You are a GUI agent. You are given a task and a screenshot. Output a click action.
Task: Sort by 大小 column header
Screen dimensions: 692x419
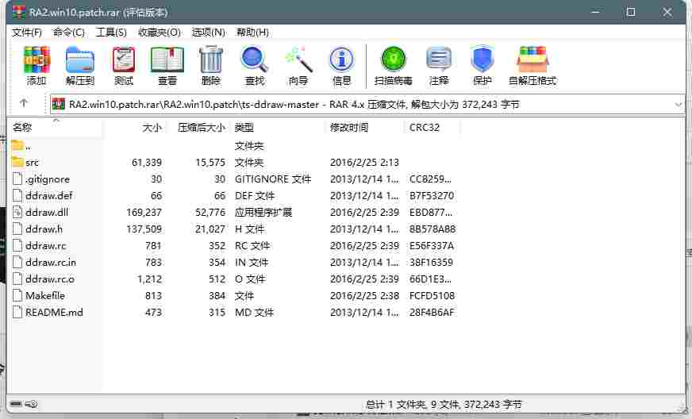[x=135, y=128]
